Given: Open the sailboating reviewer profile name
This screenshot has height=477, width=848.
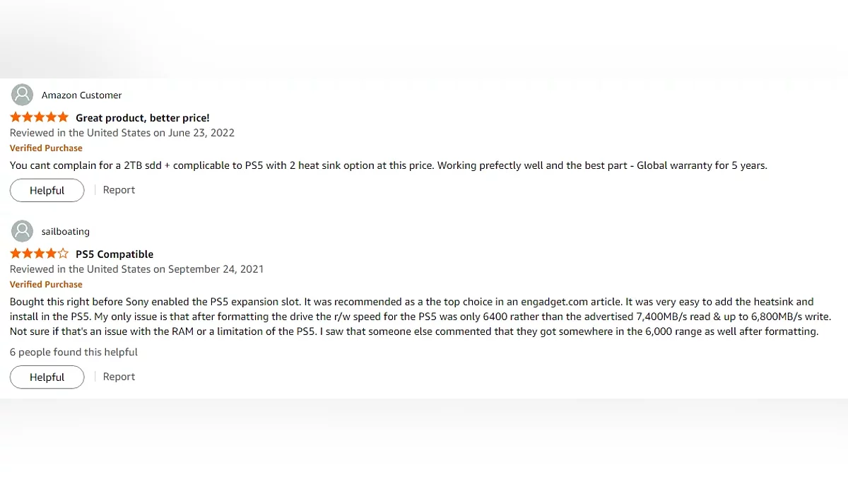Looking at the screenshot, I should click(x=66, y=232).
